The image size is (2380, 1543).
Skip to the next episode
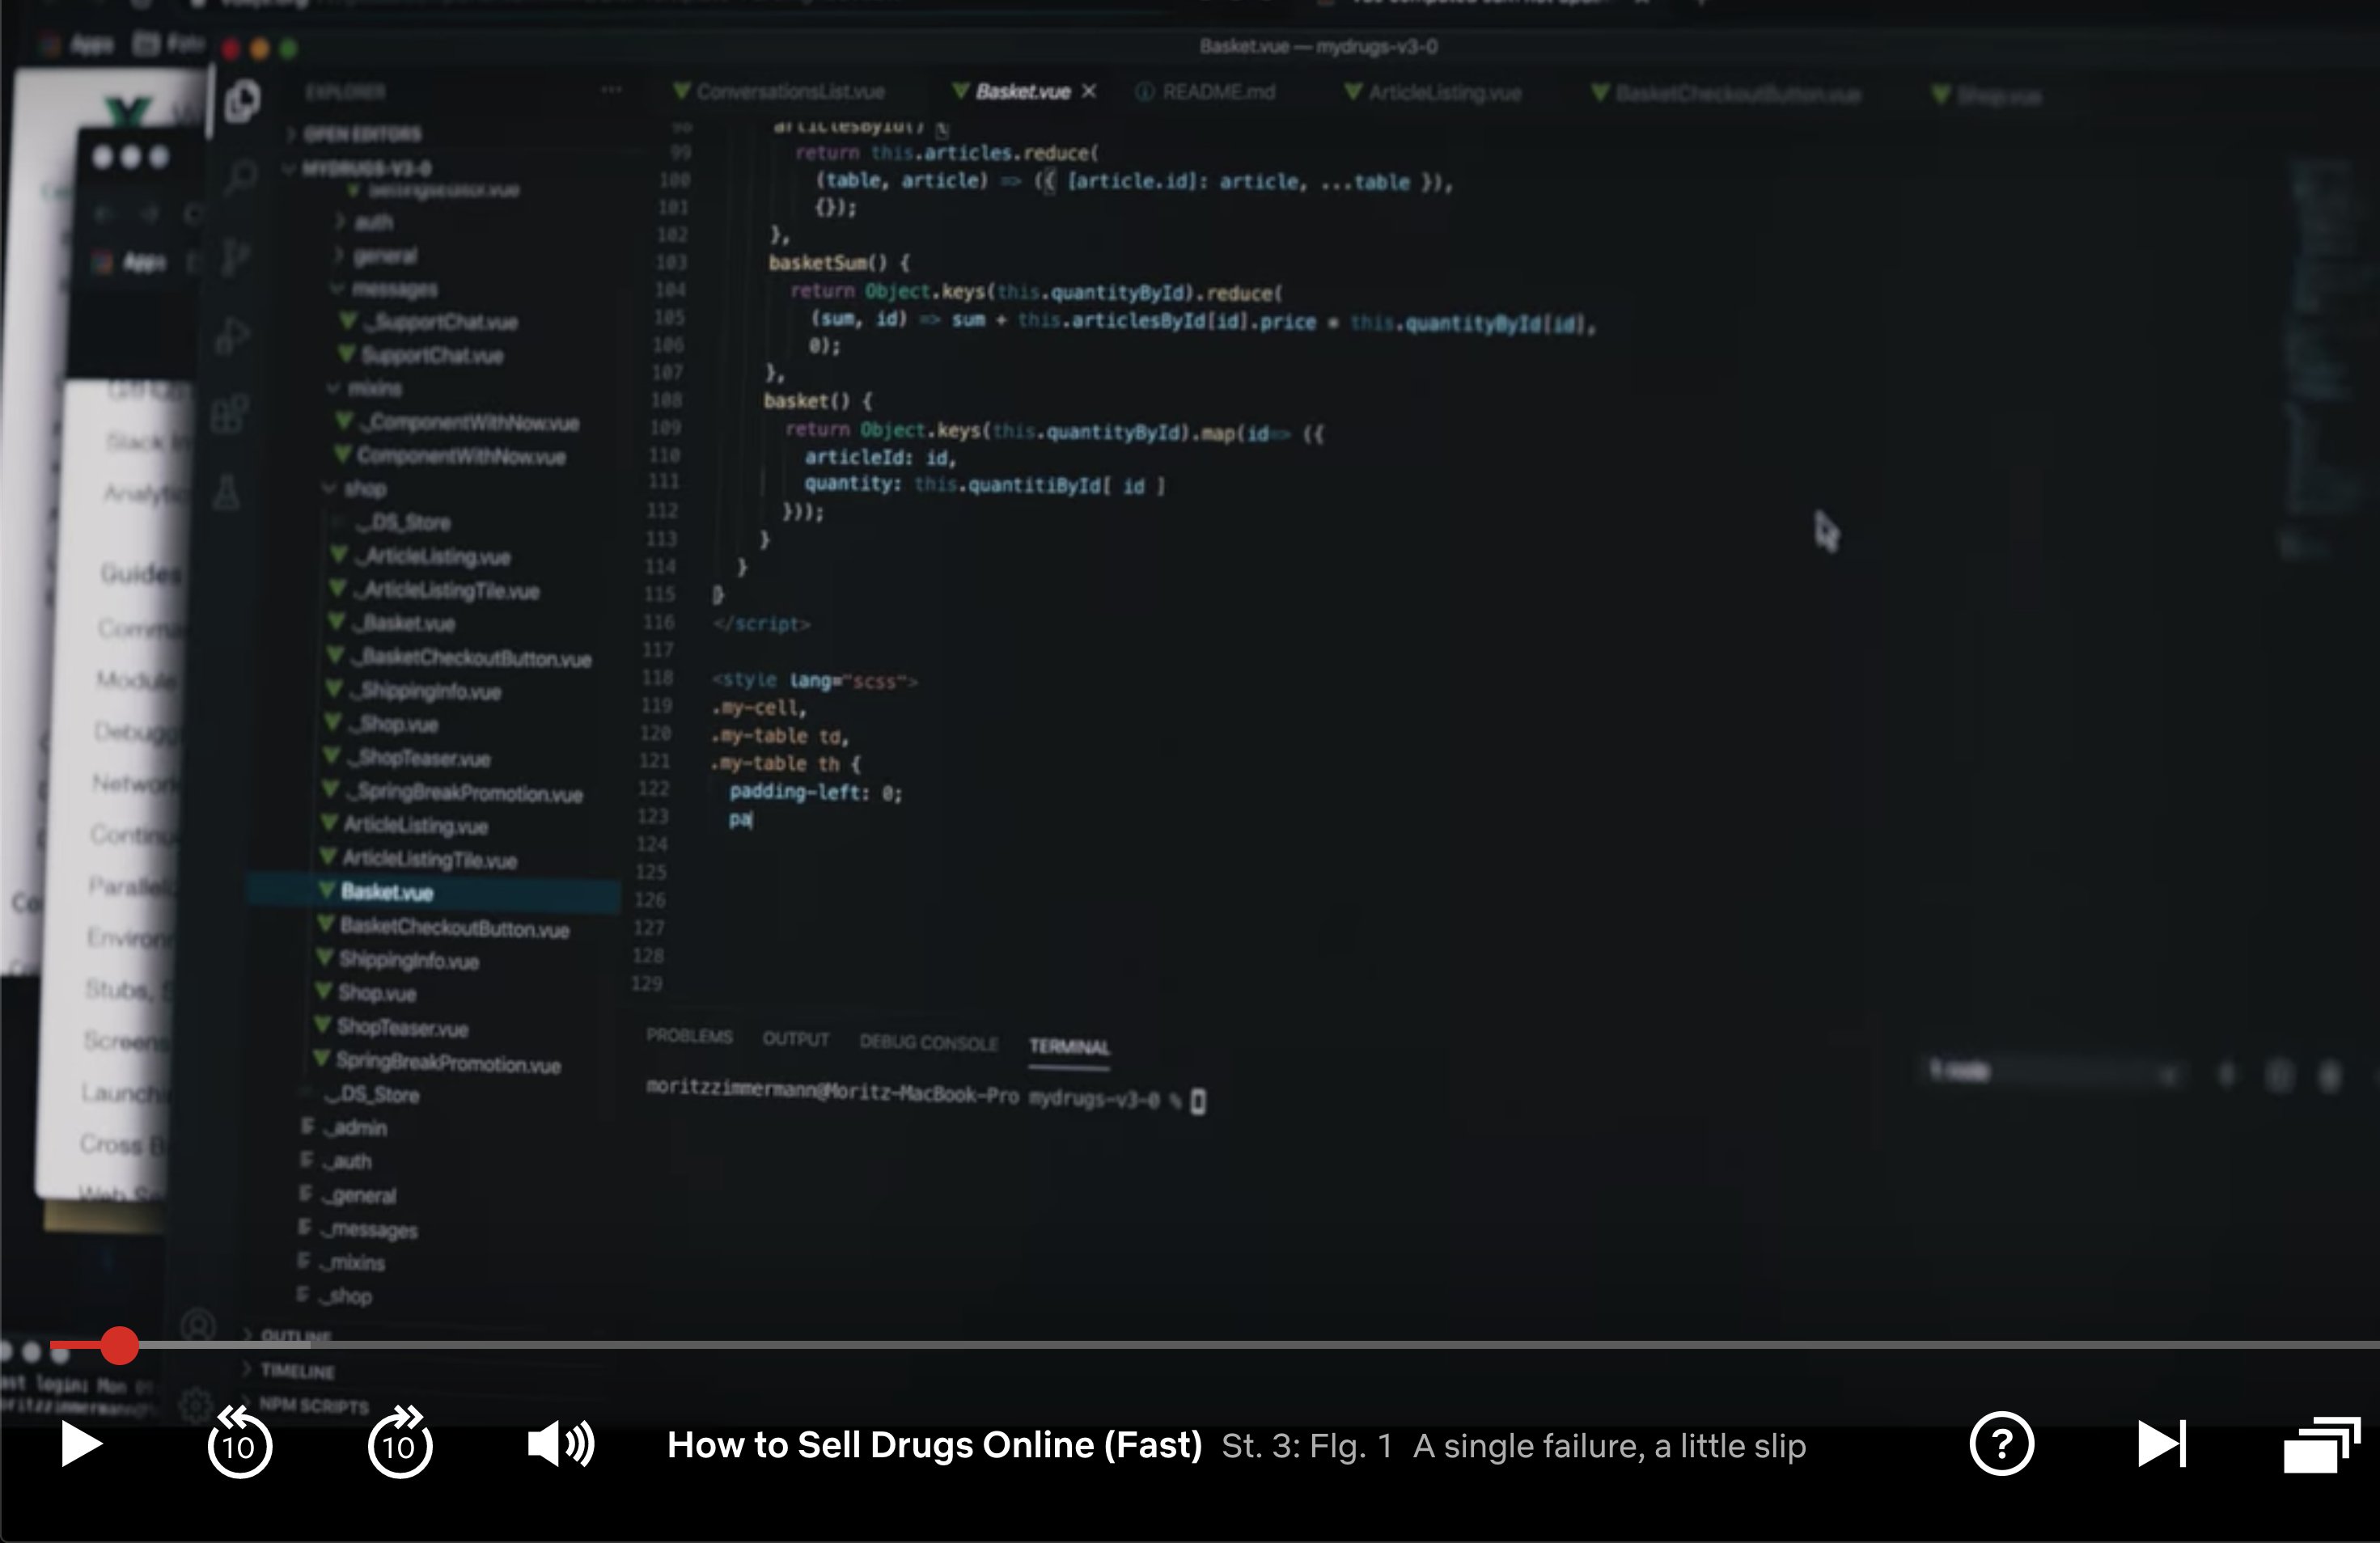pos(2159,1444)
